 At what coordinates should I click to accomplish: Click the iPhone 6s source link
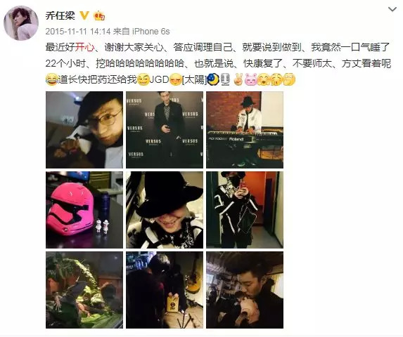[x=151, y=32]
